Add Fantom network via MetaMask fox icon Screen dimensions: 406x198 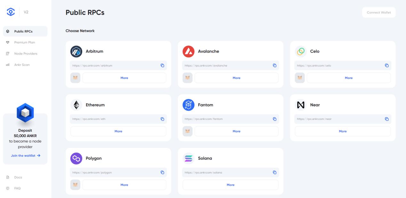point(188,131)
